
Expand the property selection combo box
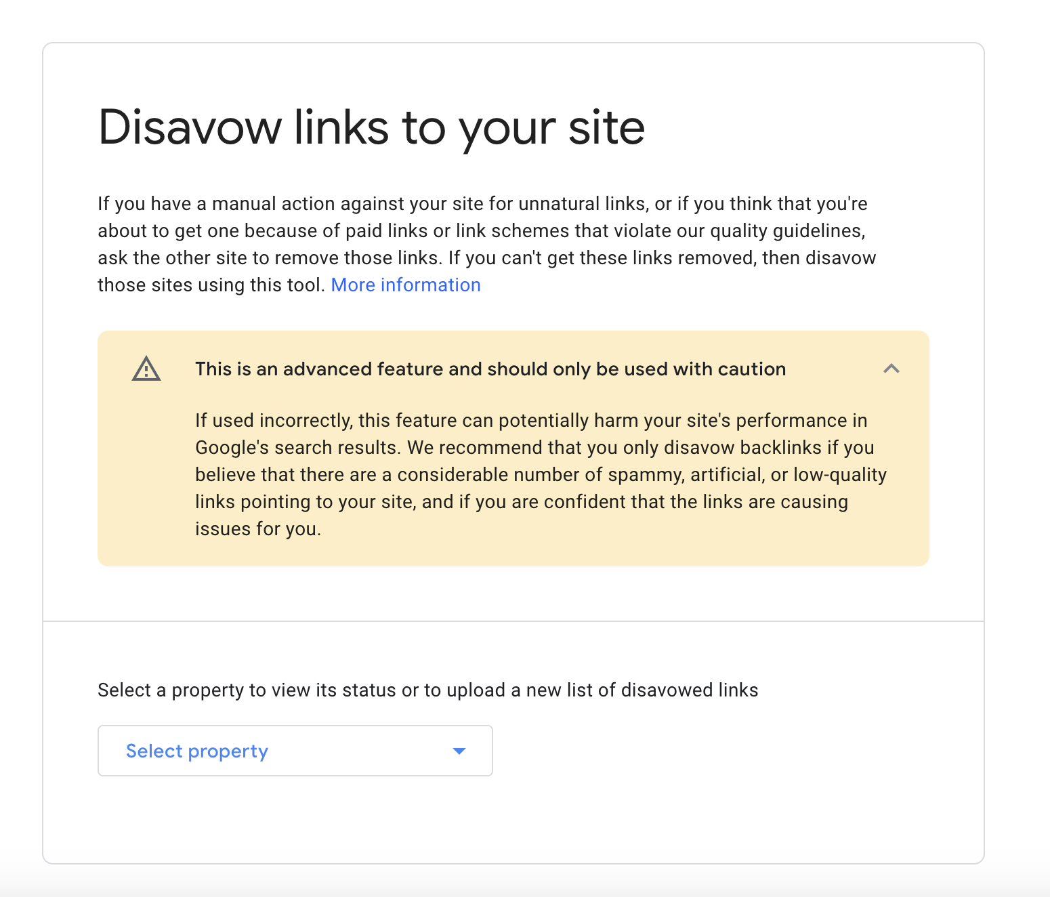point(295,751)
